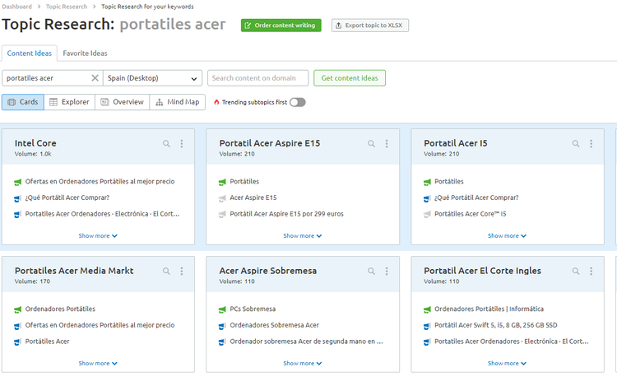
Task: Open headline Portátiles Acer in Media Markt card
Action: pyautogui.click(x=47, y=342)
